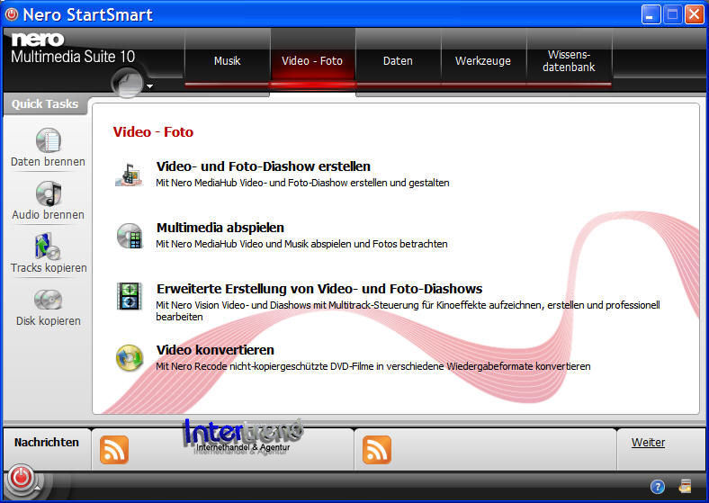Open the Daten brennen quick task icon
The width and height of the screenshot is (709, 503).
click(x=48, y=140)
